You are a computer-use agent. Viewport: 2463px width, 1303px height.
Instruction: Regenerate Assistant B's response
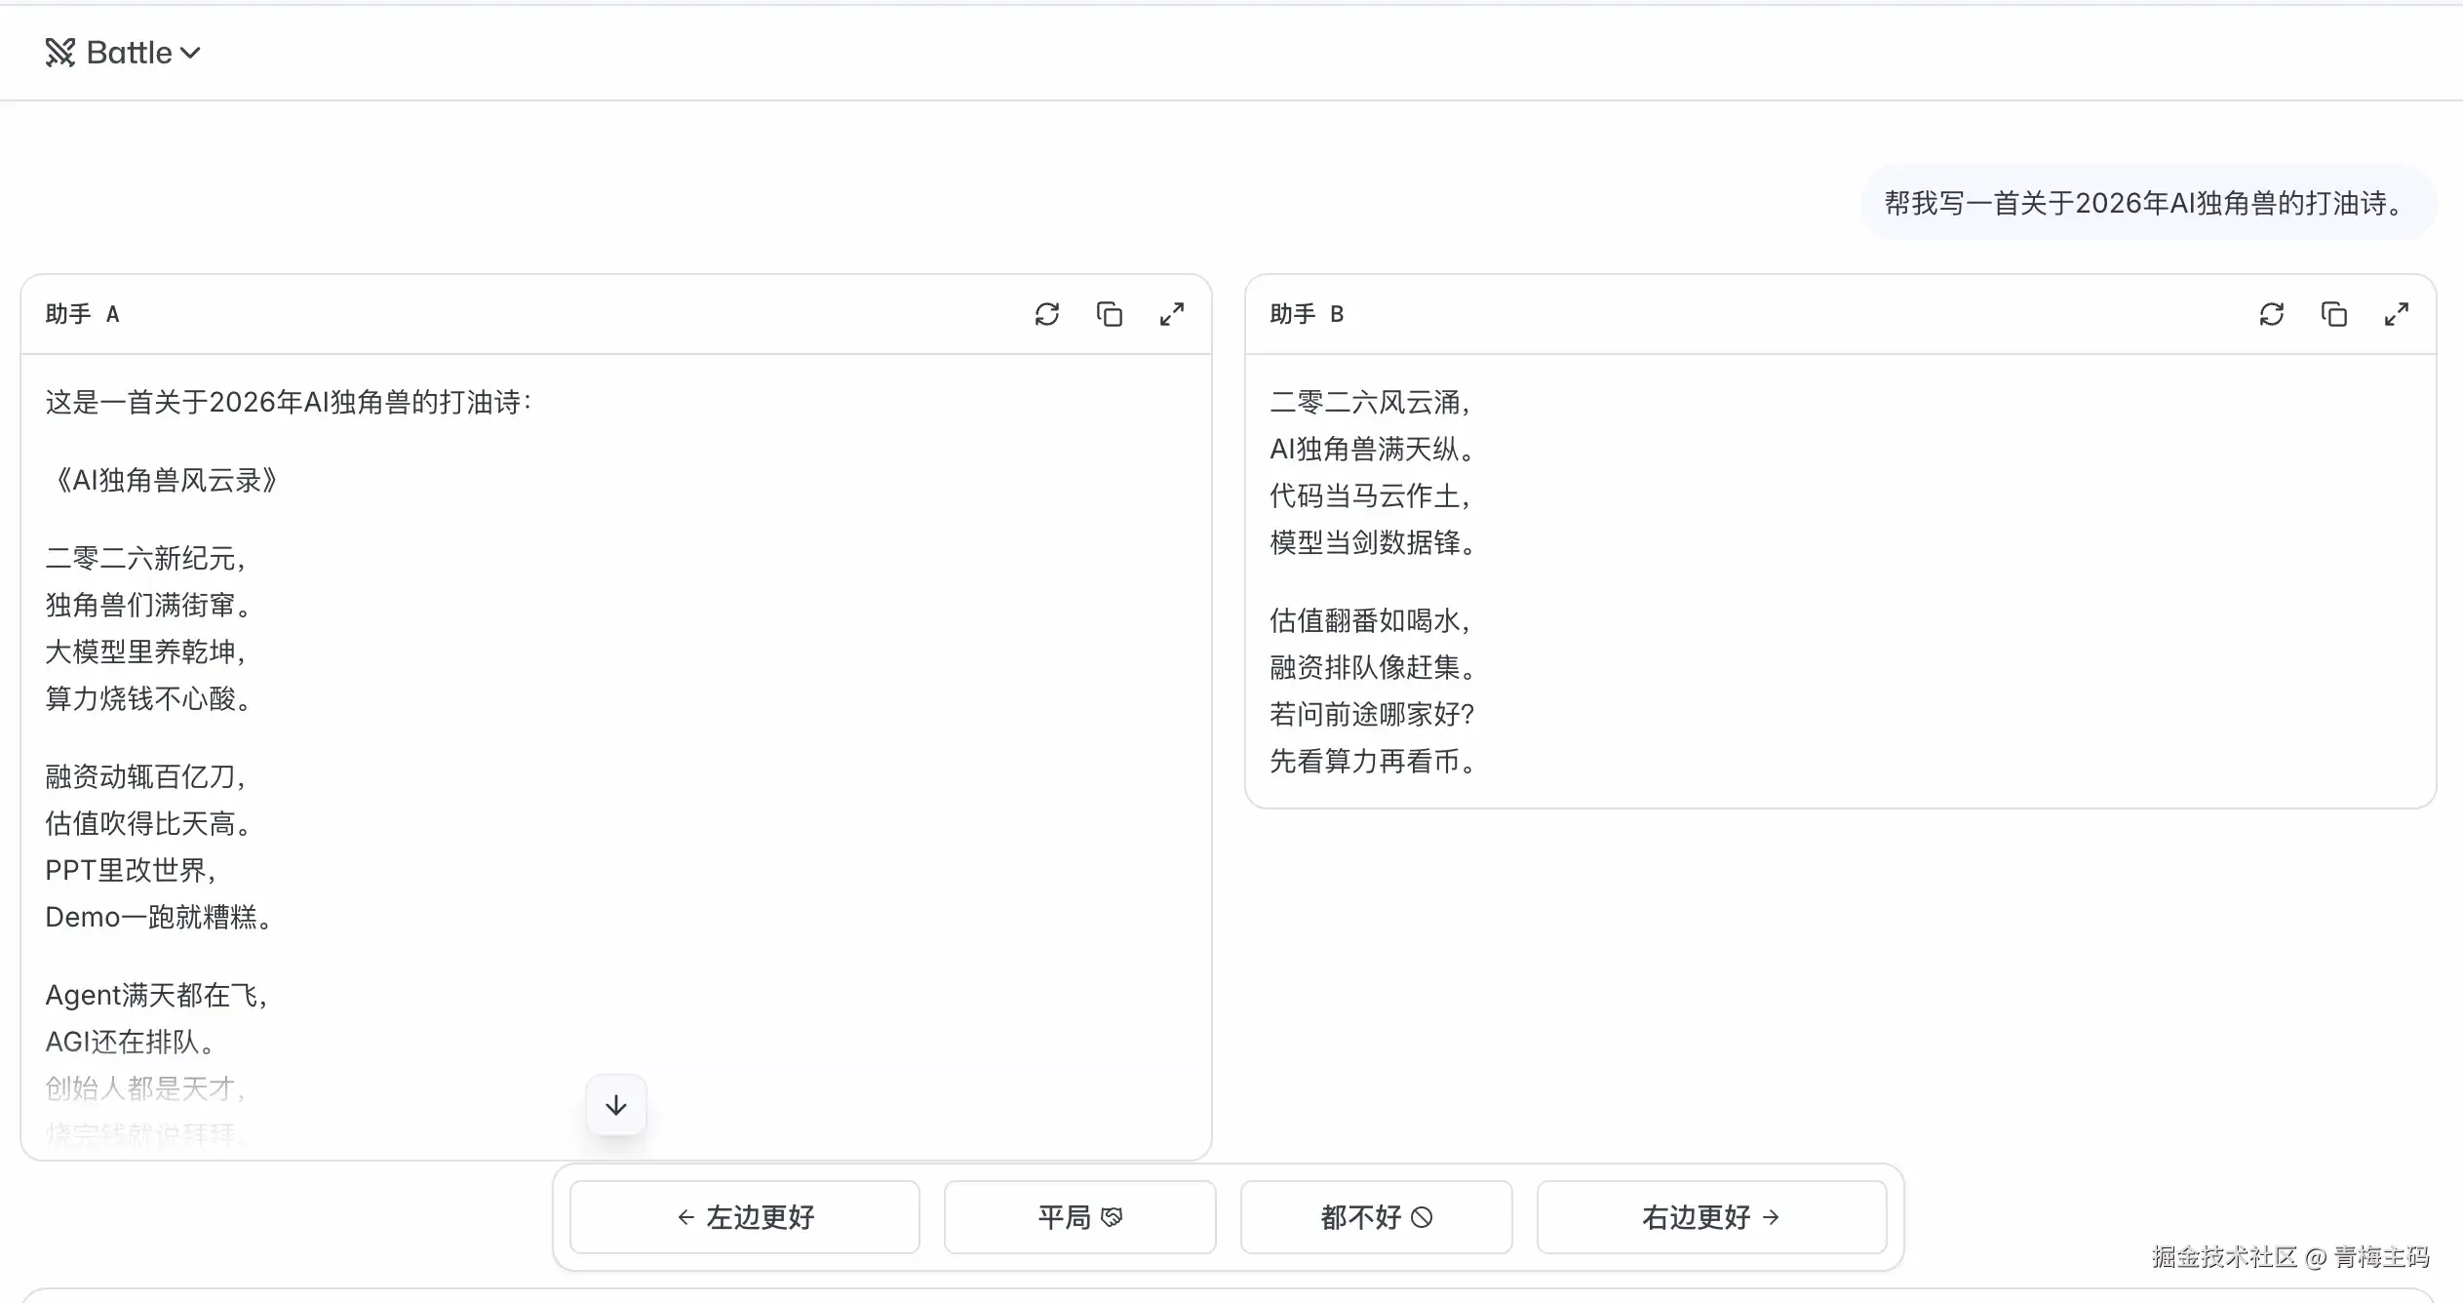point(2272,314)
